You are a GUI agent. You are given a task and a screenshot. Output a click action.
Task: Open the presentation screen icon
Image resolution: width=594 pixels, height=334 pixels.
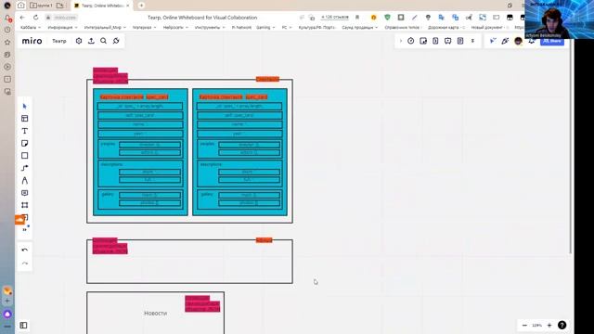coord(447,41)
